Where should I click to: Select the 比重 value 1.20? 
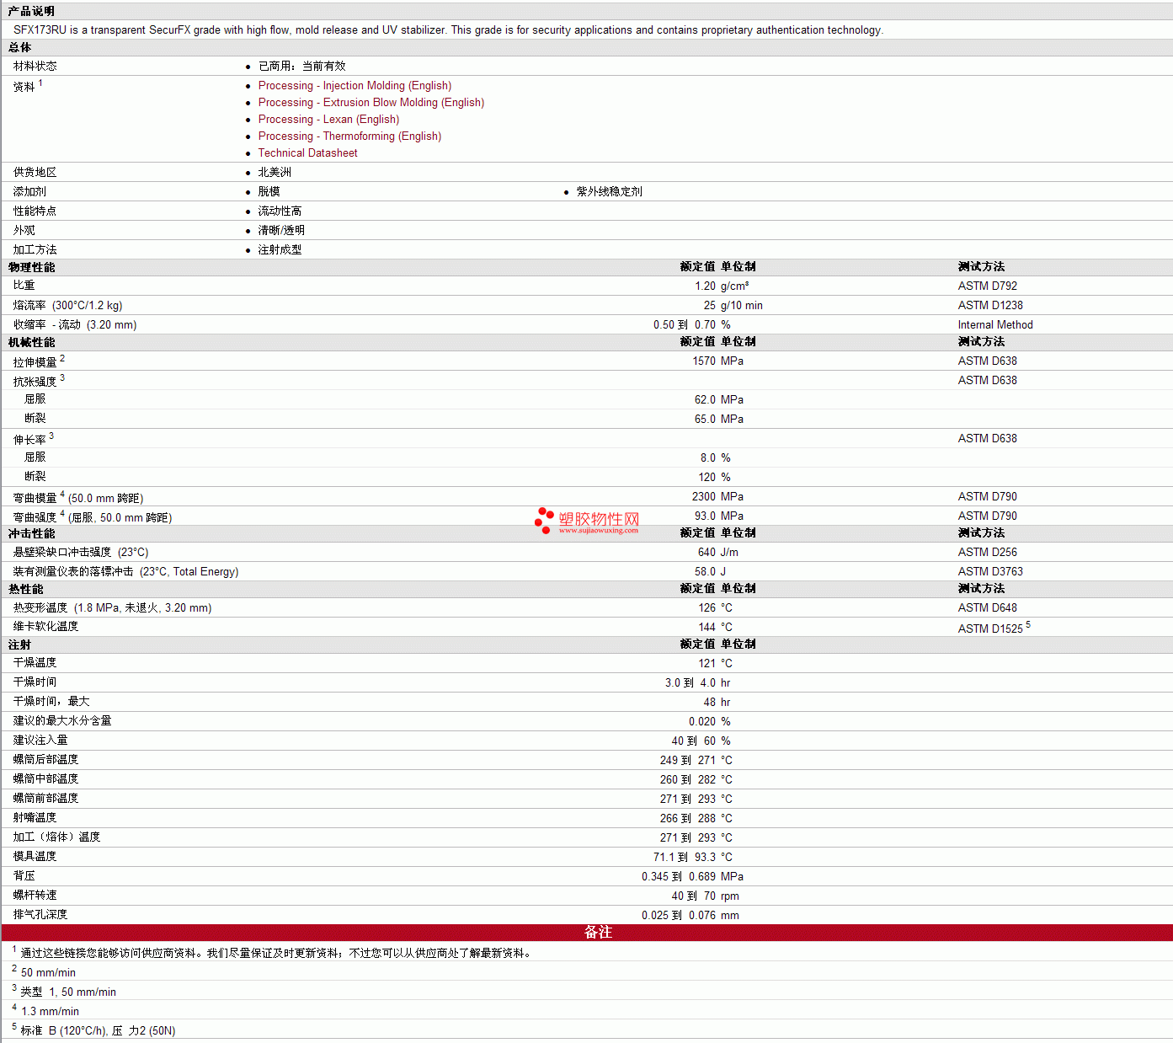705,286
